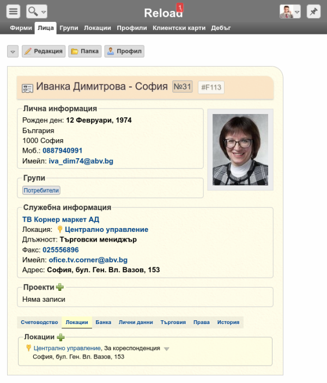Viewport: 327px width, 383px height.
Task: Click the pin icon in Локации list
Action: (28, 348)
